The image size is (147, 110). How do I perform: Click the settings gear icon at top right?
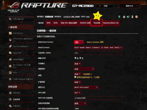point(136,17)
